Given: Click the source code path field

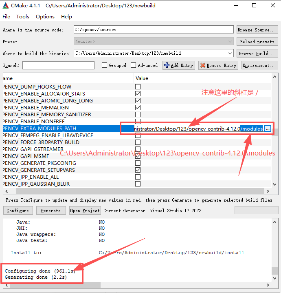Looking at the screenshot, I should [x=154, y=29].
